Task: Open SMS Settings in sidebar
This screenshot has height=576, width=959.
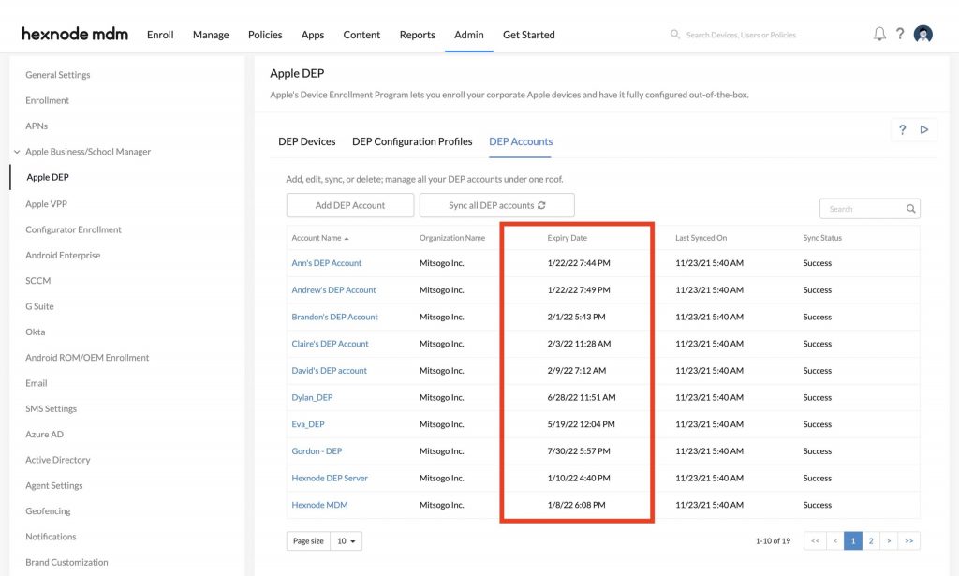Action: (x=51, y=409)
